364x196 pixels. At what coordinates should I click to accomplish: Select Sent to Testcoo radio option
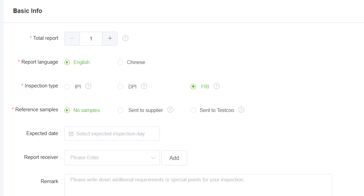(193, 110)
